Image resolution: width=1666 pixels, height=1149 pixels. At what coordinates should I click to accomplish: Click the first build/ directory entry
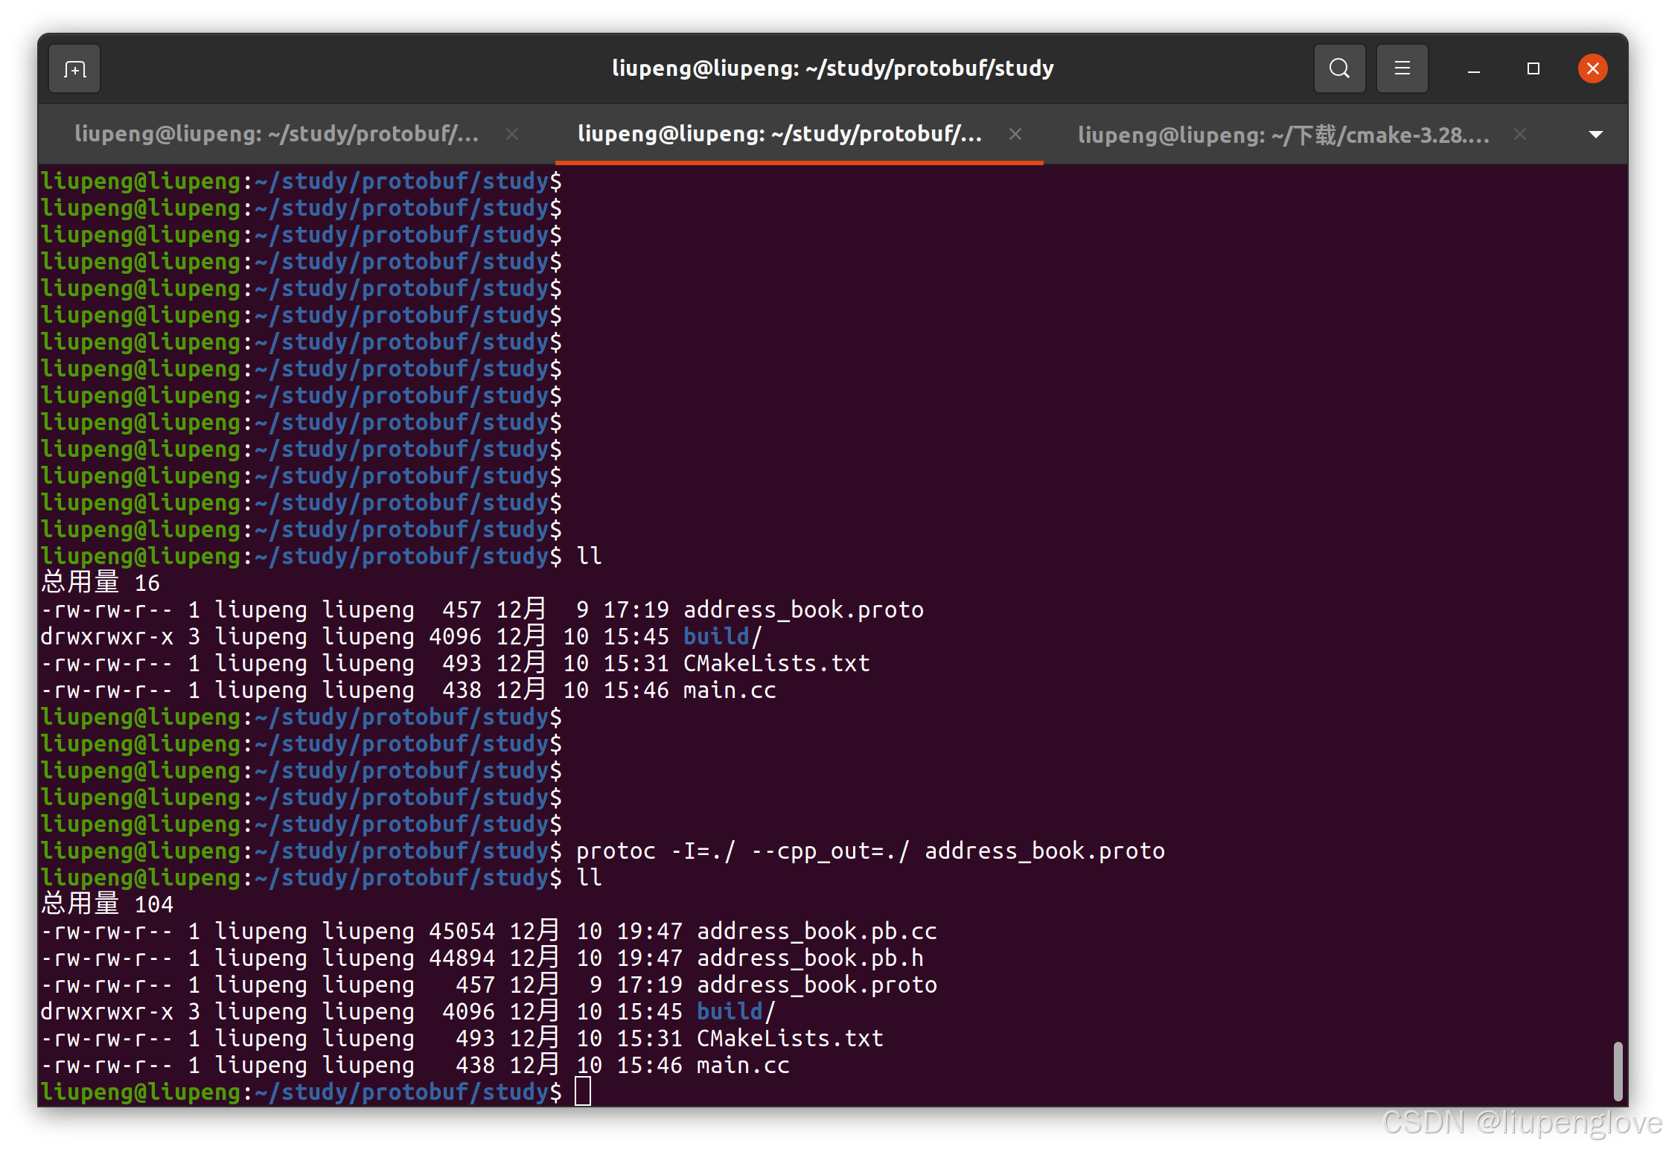723,636
